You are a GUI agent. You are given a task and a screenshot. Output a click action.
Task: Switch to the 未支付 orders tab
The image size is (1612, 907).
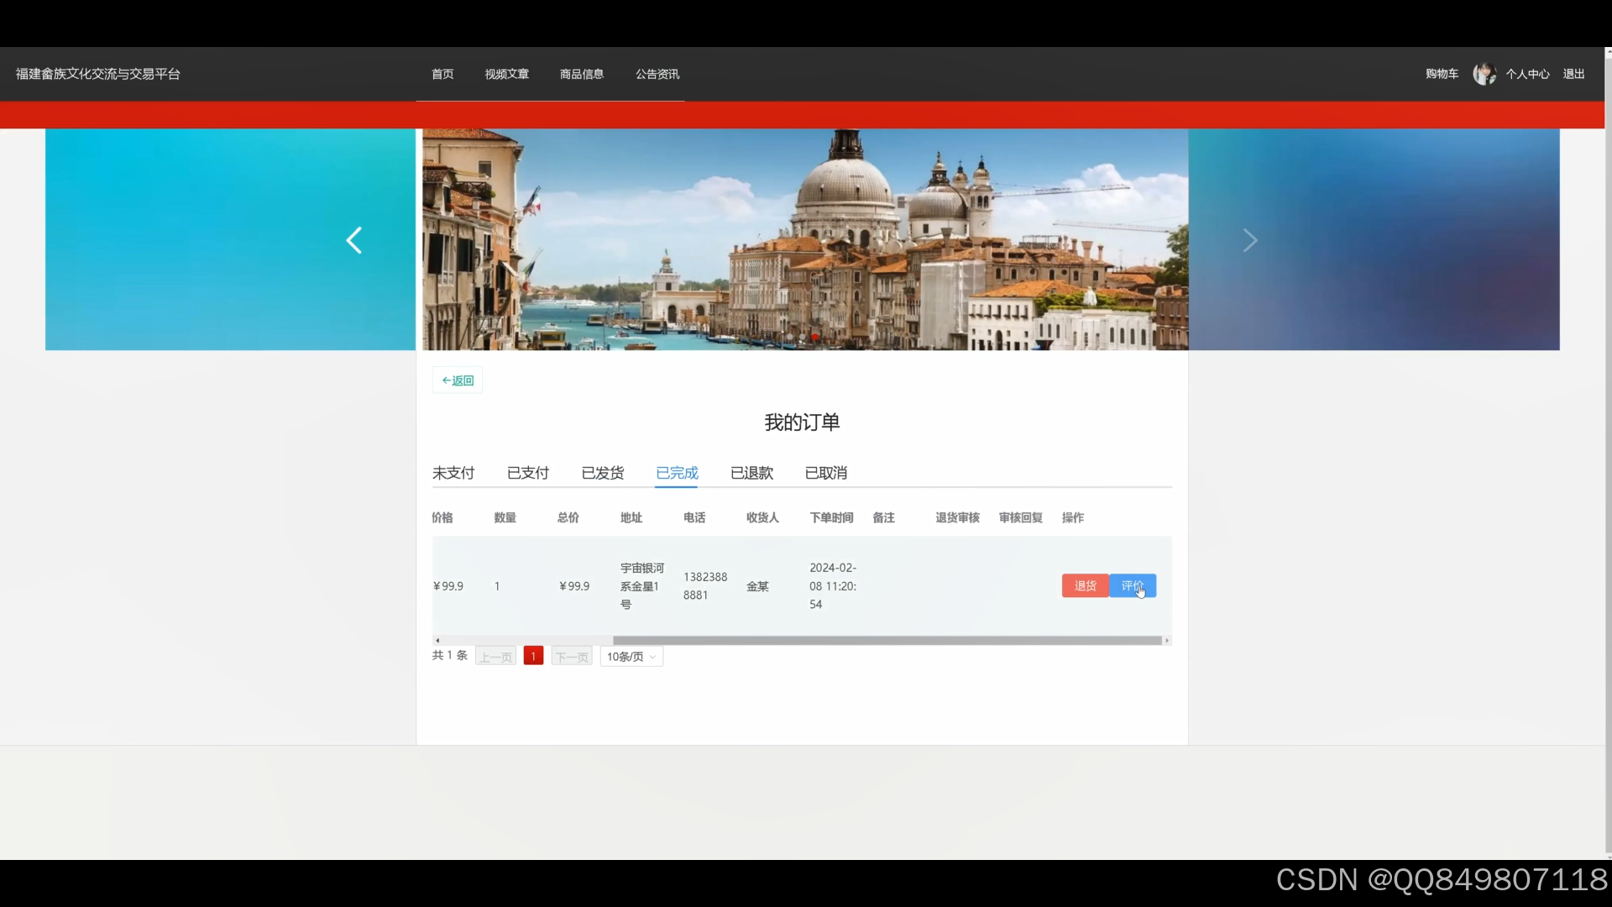click(453, 473)
